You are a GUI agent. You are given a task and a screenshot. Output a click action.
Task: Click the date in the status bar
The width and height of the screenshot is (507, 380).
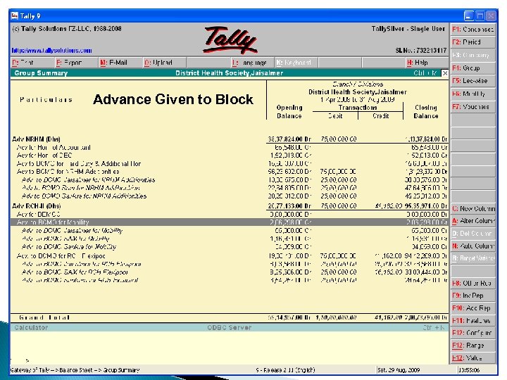point(399,370)
